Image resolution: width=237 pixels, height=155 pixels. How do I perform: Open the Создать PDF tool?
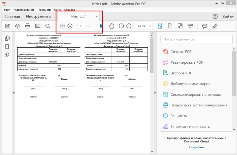pyautogui.click(x=177, y=52)
